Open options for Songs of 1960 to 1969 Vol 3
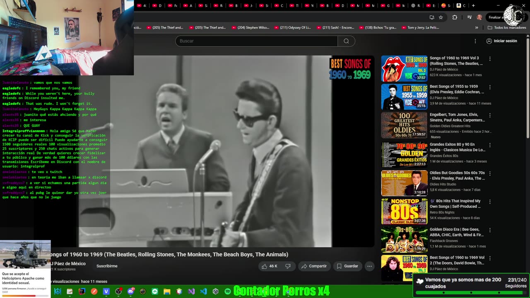This screenshot has width=530, height=298. coord(490,59)
